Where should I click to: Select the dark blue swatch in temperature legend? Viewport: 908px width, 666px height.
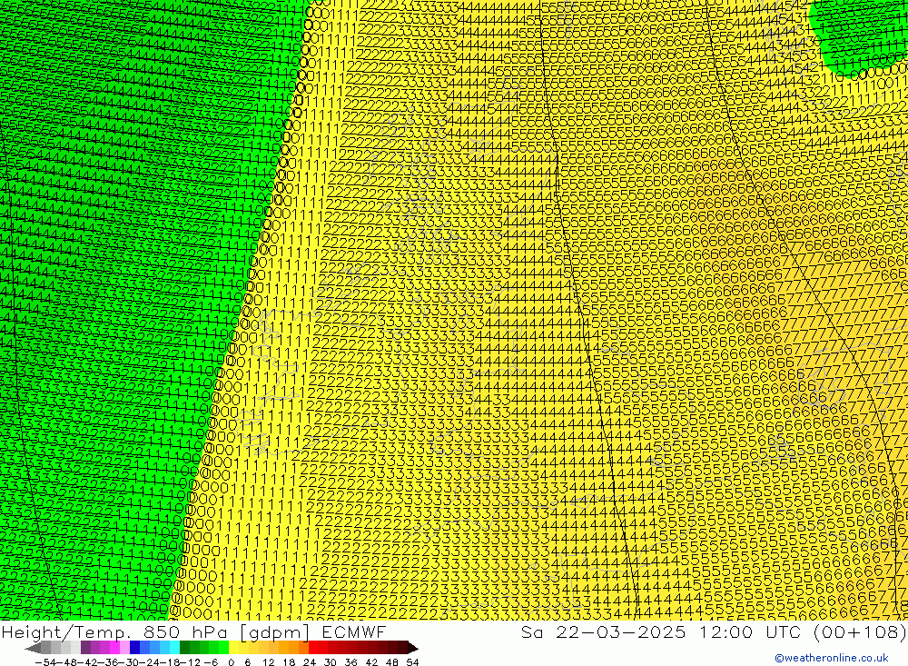[134, 648]
